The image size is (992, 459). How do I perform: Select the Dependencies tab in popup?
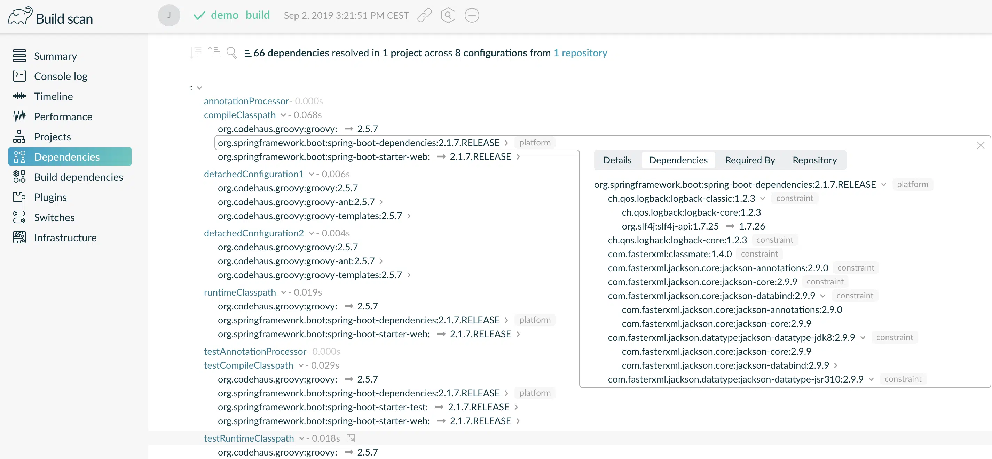coord(678,160)
